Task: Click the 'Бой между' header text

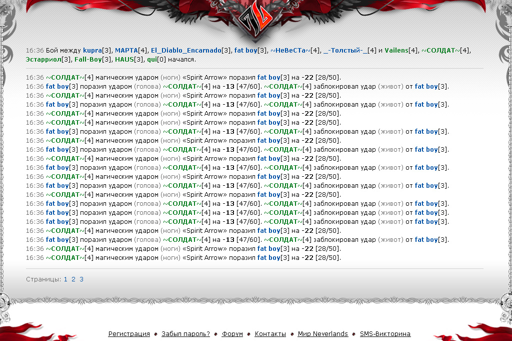Action: 63,51
